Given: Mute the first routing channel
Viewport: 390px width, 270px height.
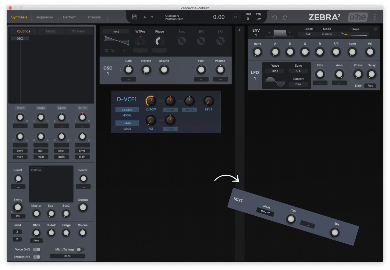Looking at the screenshot, I should pos(20,108).
